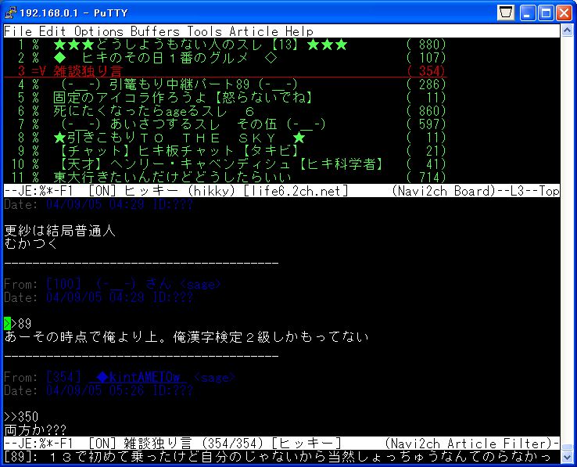Click the [354] post number header
Viewport: 577px width, 467px height.
(61, 377)
